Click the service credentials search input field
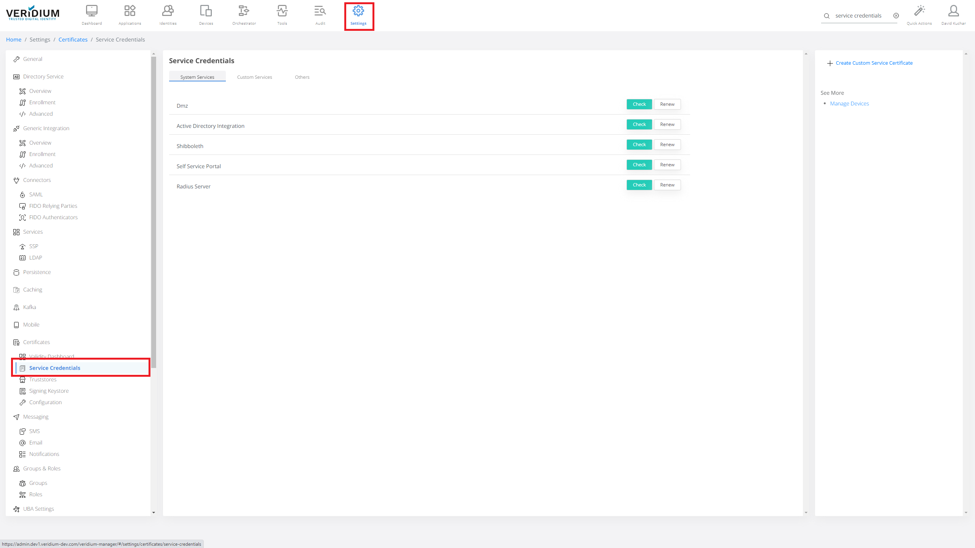 858,16
